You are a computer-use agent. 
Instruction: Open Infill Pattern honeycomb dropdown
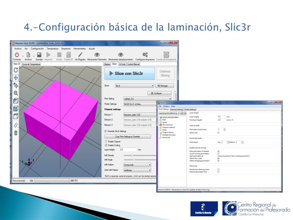137,165
